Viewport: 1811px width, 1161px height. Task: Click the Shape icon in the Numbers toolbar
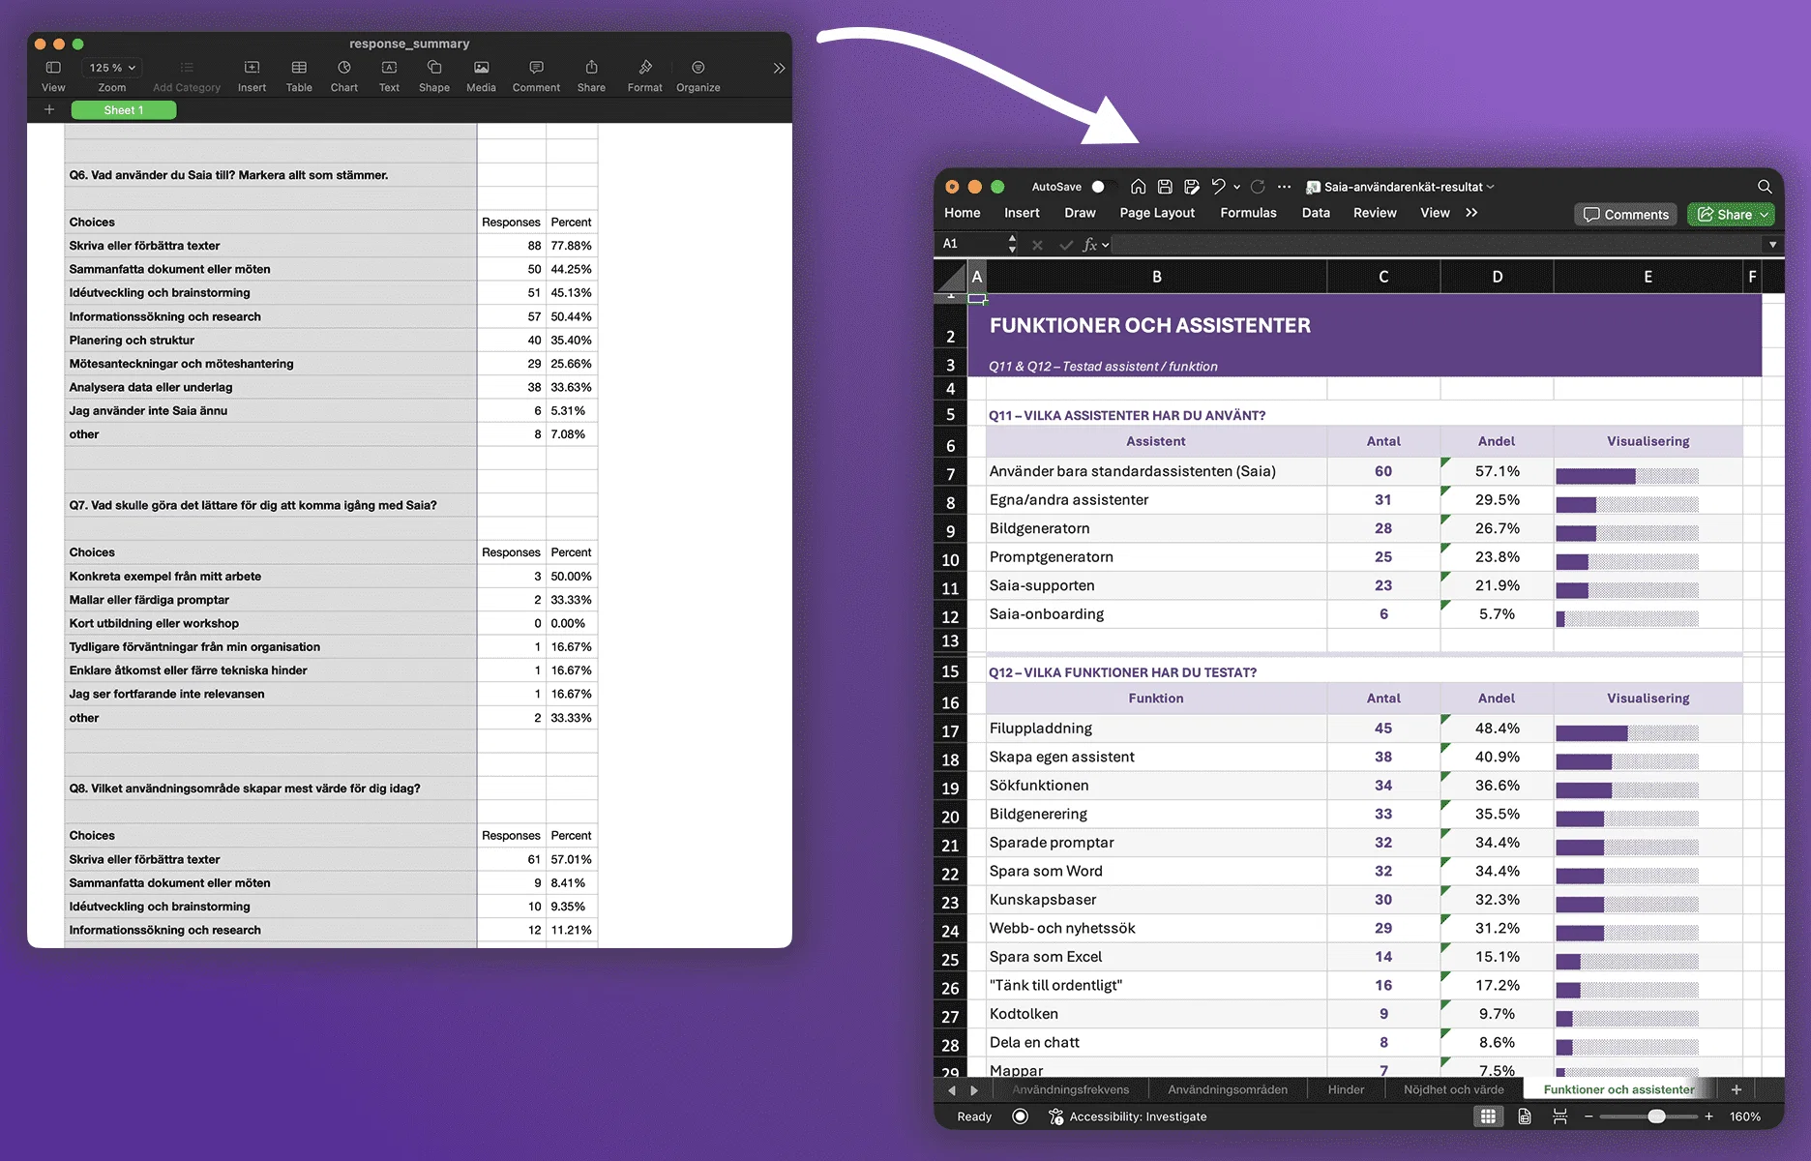(434, 68)
